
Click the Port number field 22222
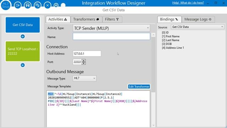(x=77, y=62)
